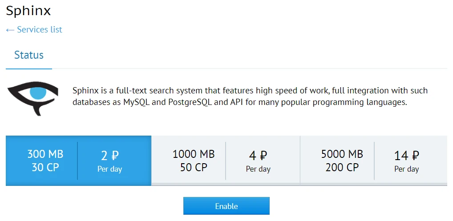Pick the 5000 MB 200 CP plan
Image resolution: width=453 pixels, height=221 pixels.
click(x=342, y=161)
